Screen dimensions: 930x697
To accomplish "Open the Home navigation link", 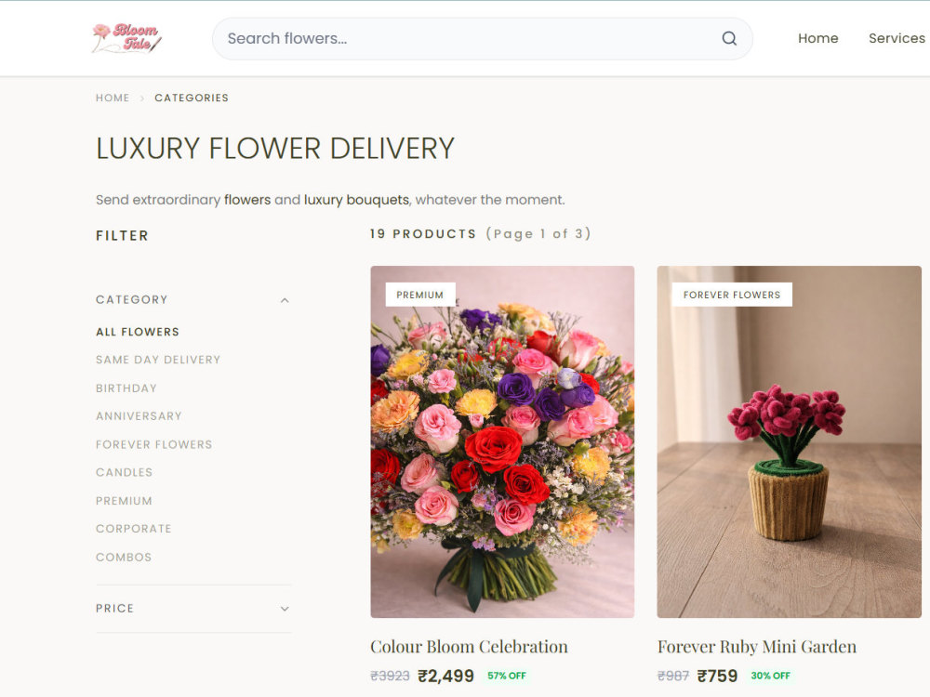I will point(817,38).
